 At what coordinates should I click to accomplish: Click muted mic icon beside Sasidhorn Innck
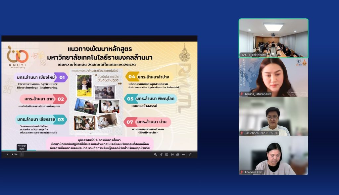point(242,133)
